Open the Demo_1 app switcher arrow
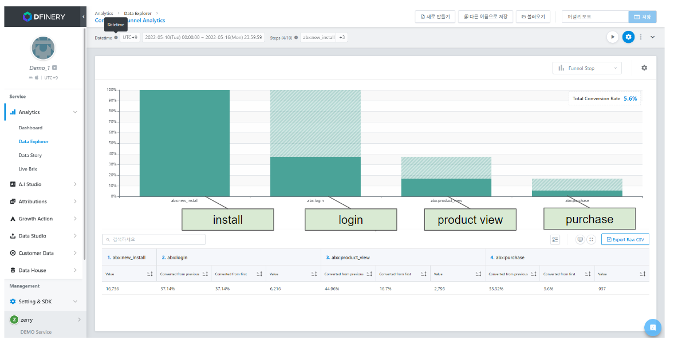Viewport: 674px width, 344px height. tap(54, 68)
